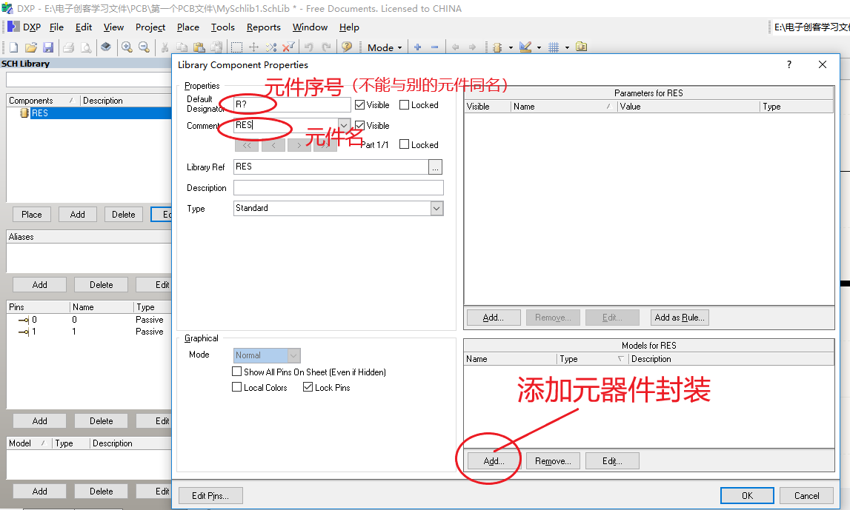
Task: Toggle the Visible checkbox for Default Designator
Action: pyautogui.click(x=359, y=104)
